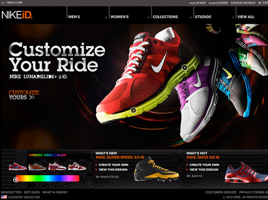Open the Studios menu
The width and height of the screenshot is (268, 200).
[x=203, y=17]
